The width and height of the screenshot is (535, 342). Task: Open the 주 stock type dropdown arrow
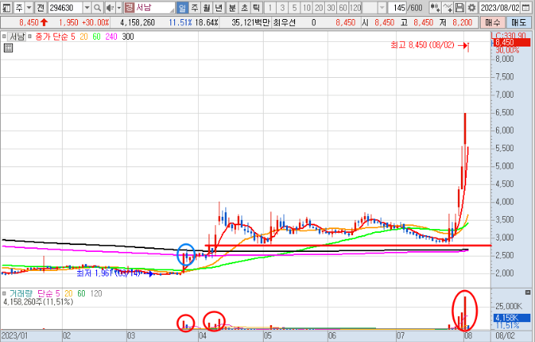coord(29,8)
